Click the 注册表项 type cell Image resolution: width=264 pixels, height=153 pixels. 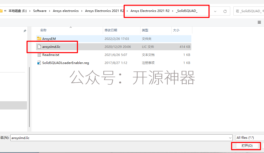click(148, 63)
